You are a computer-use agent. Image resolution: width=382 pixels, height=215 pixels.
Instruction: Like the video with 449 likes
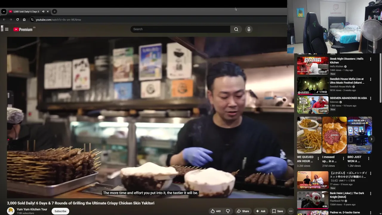[x=215, y=211]
